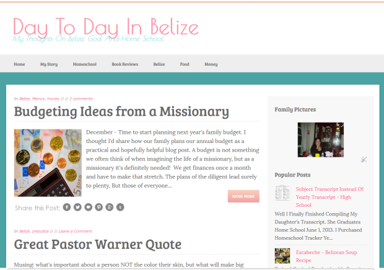Open the Home menu item
This screenshot has width=384, height=270.
(19, 64)
